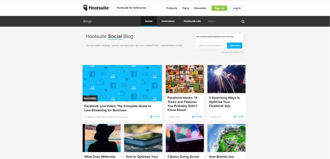
Task: Share the Optimize Your Facebook Ads article
Action: pyautogui.click(x=239, y=117)
